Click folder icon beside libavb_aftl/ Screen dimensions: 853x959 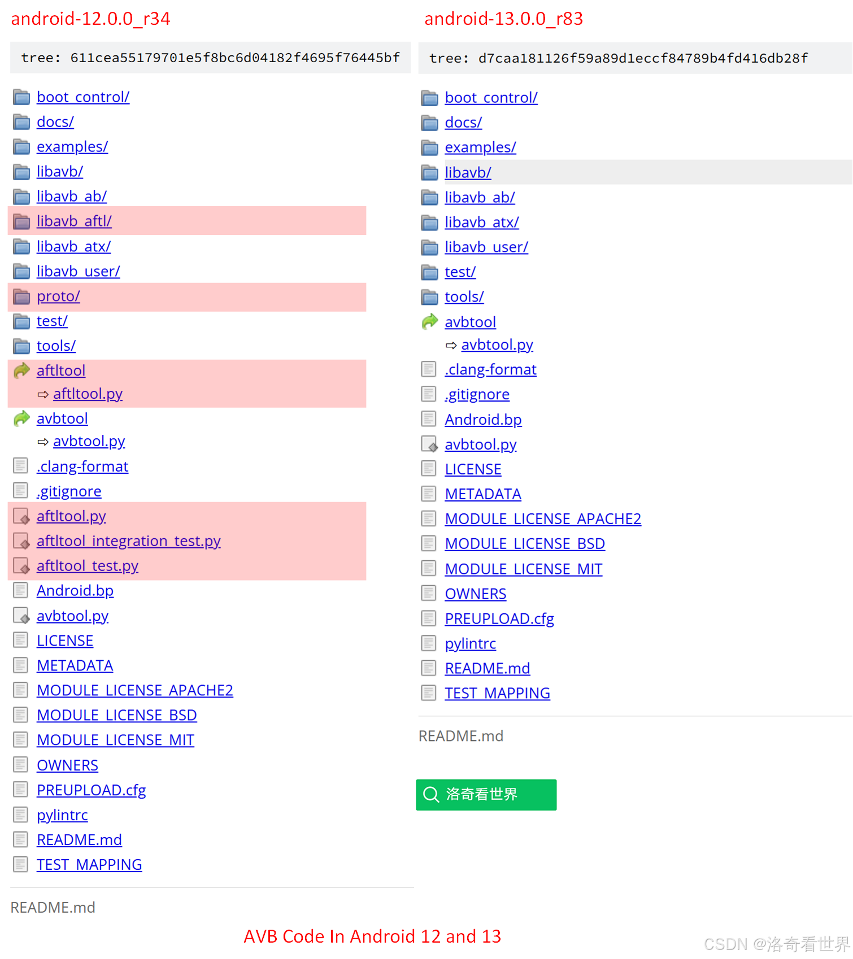point(21,221)
